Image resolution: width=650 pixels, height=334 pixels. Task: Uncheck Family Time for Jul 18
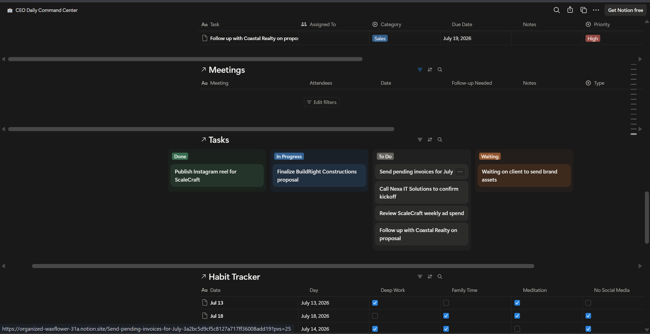pos(446,316)
